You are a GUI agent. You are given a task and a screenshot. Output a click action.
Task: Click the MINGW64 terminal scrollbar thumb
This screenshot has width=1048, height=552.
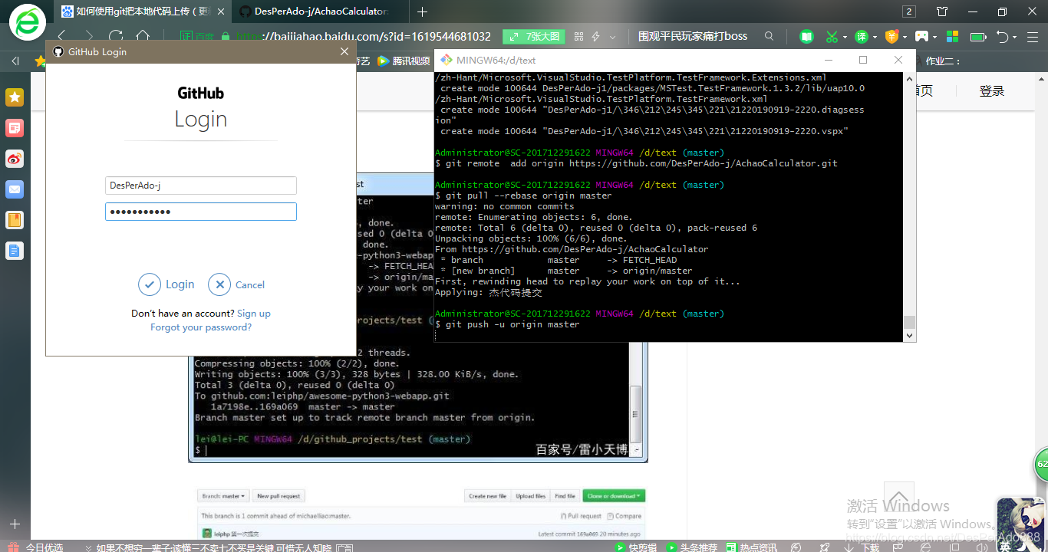(x=910, y=322)
